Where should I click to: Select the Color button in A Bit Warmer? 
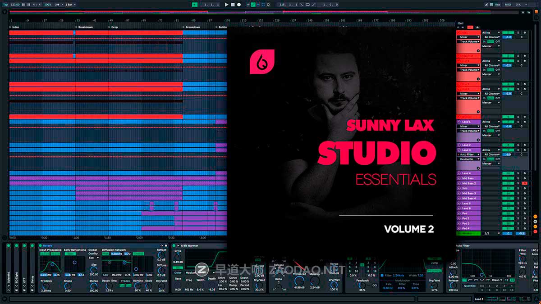pyautogui.click(x=178, y=272)
